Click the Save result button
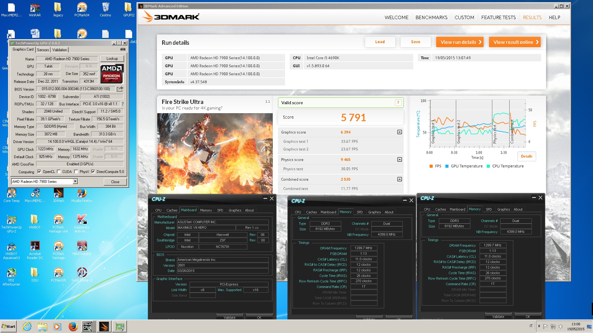This screenshot has width=593, height=333. coord(415,42)
